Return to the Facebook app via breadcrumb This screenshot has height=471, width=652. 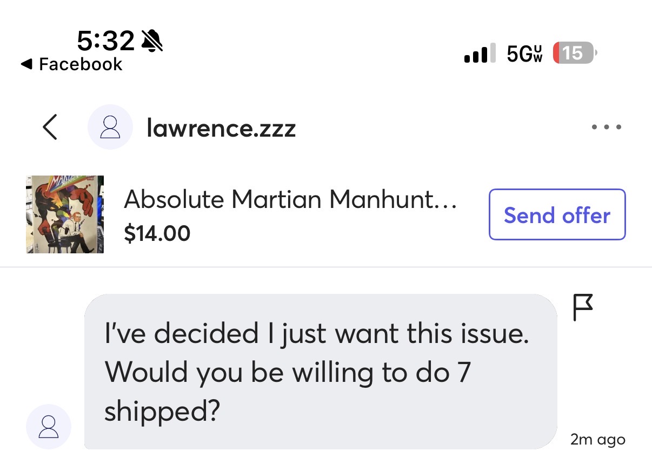click(x=80, y=64)
